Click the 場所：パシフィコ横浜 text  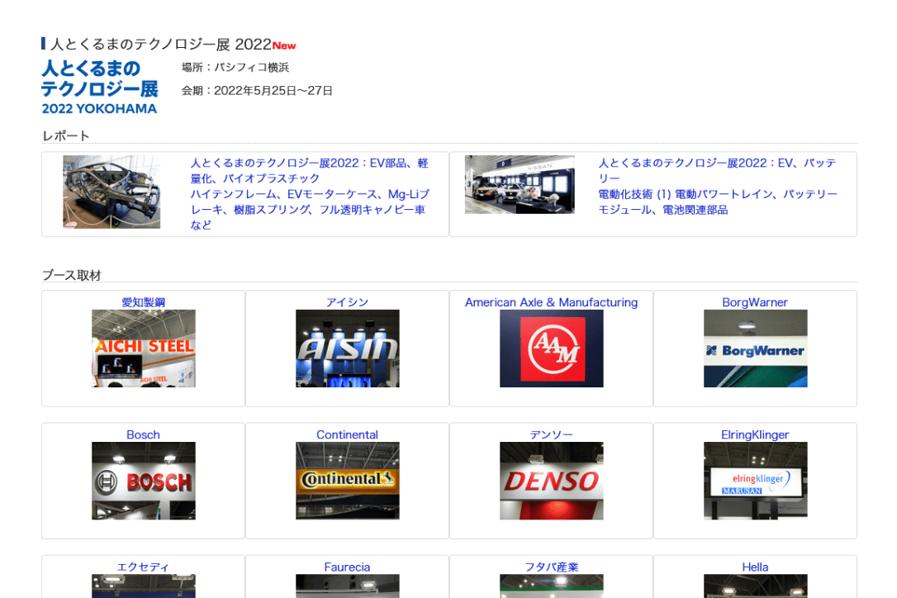coord(235,68)
